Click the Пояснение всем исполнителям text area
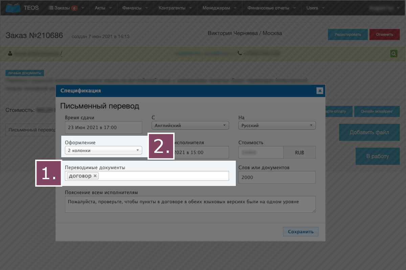406x270 pixels. (x=190, y=205)
